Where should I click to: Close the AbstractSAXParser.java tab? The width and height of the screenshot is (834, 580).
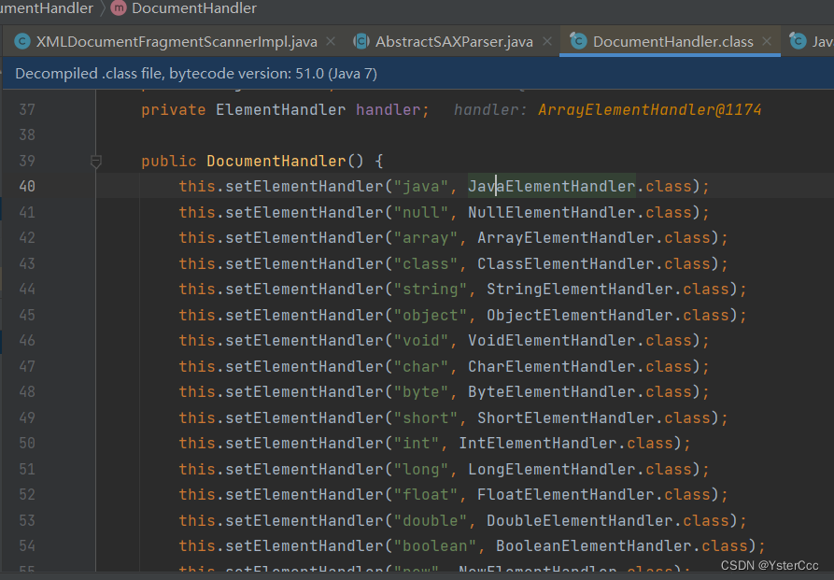[x=546, y=41]
